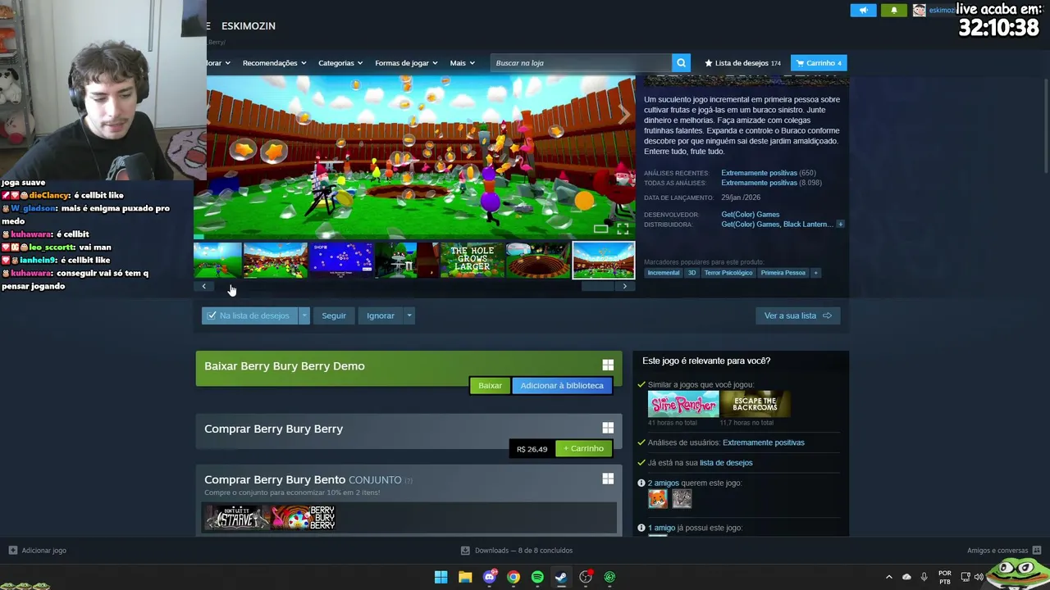Open Spotify from the taskbar
1050x590 pixels.
tap(537, 577)
